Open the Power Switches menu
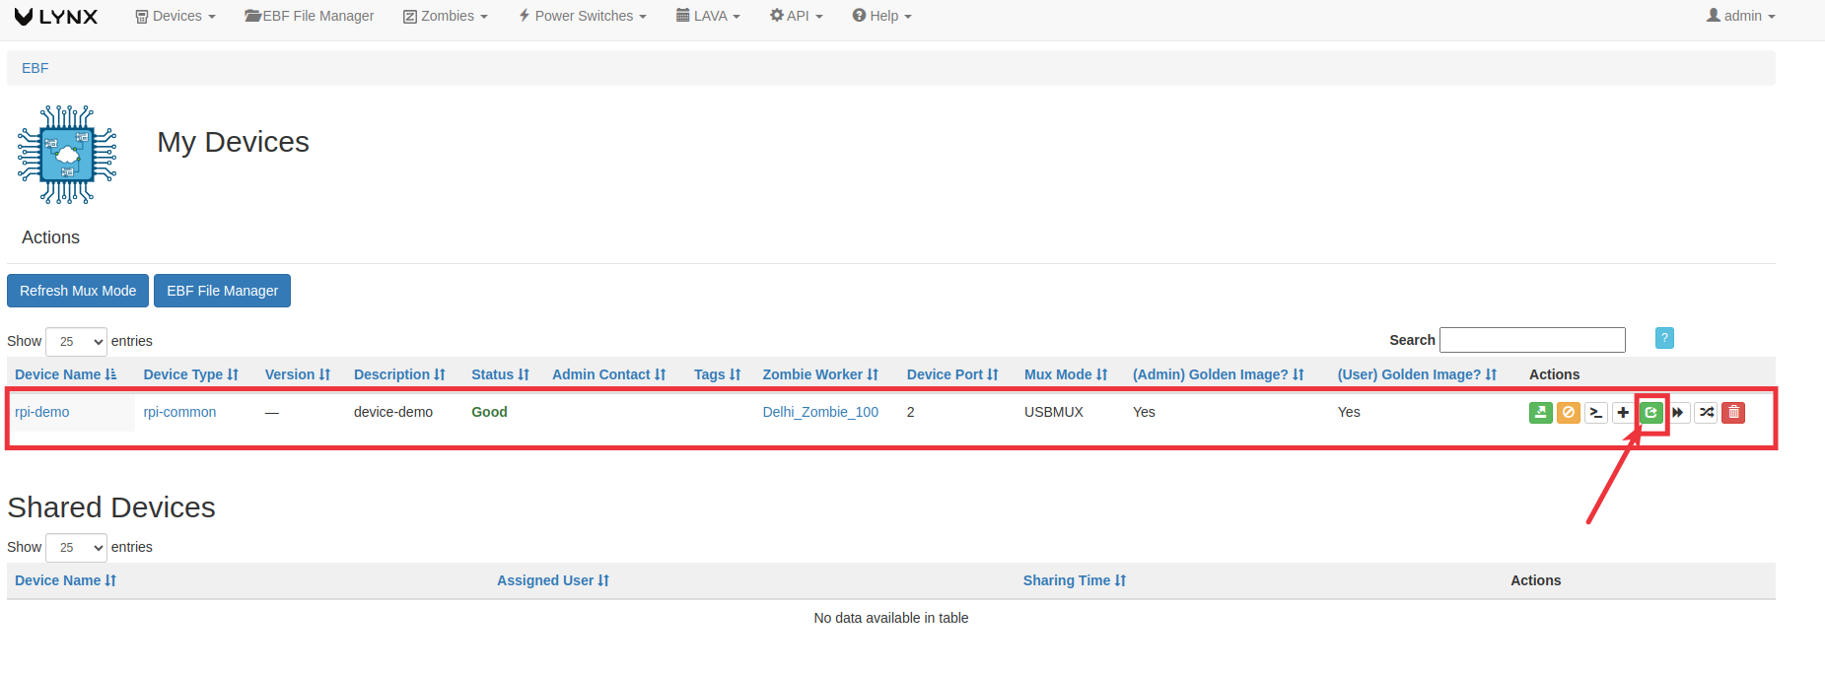The image size is (1825, 673). [x=583, y=16]
